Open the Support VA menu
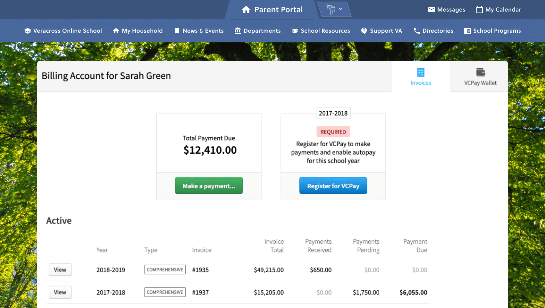 (x=382, y=31)
